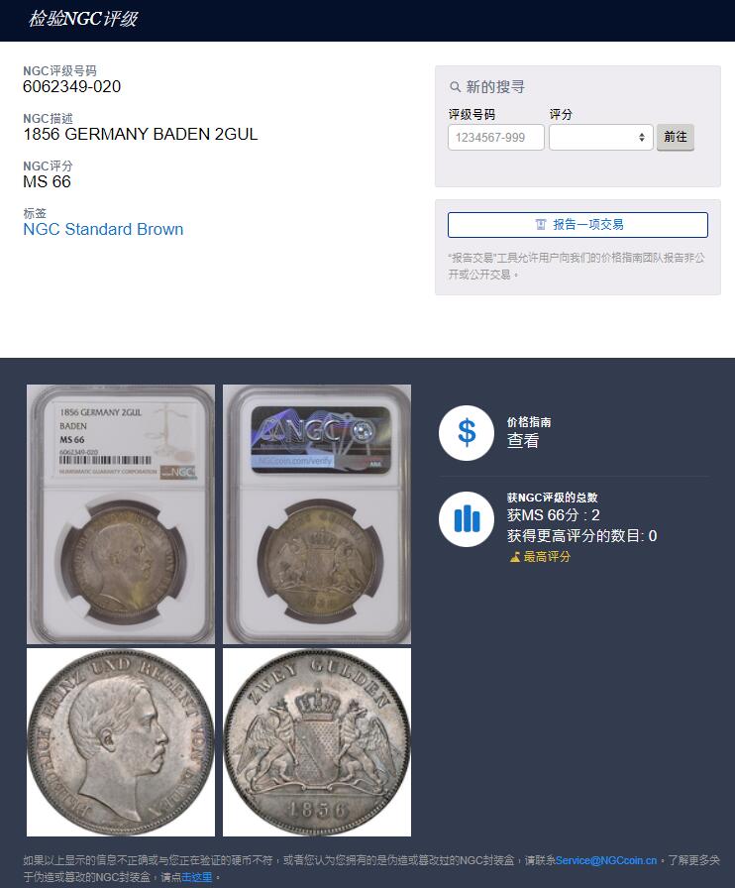Click the magnifier icon beside 新的搜寻
Viewport: 735px width, 888px height.
[455, 87]
